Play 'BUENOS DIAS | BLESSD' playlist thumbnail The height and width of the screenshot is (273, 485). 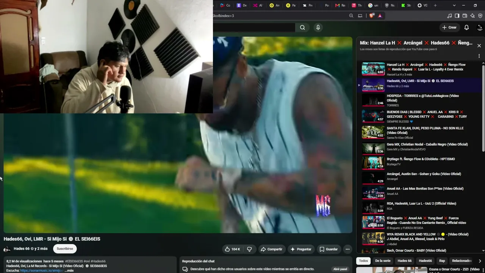373,116
